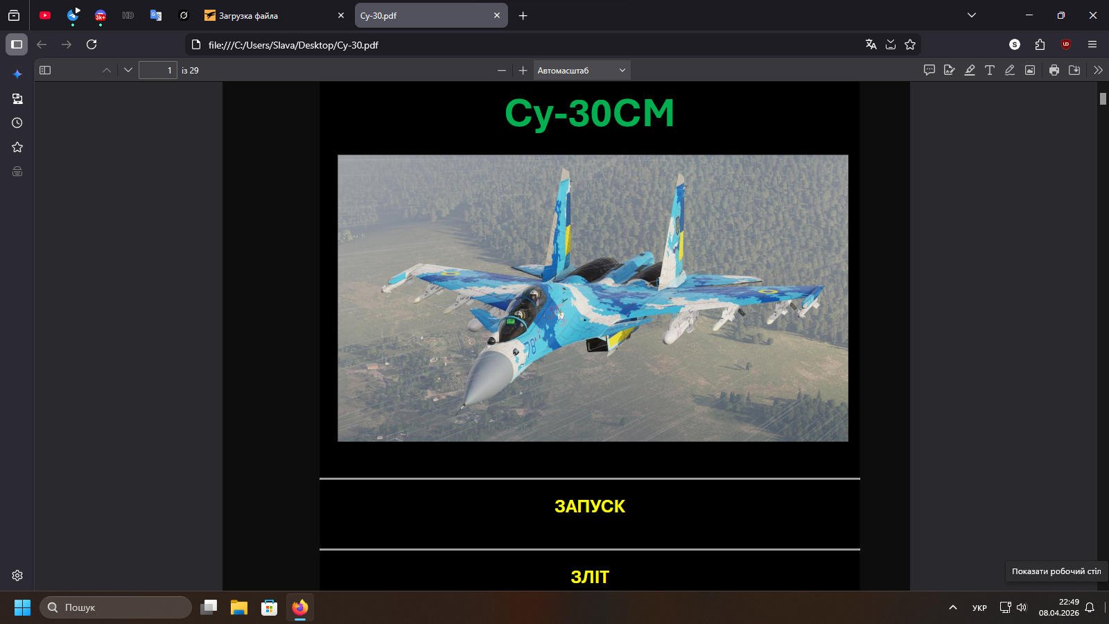The height and width of the screenshot is (624, 1109).
Task: Open the page translation icon
Action: (x=871, y=44)
